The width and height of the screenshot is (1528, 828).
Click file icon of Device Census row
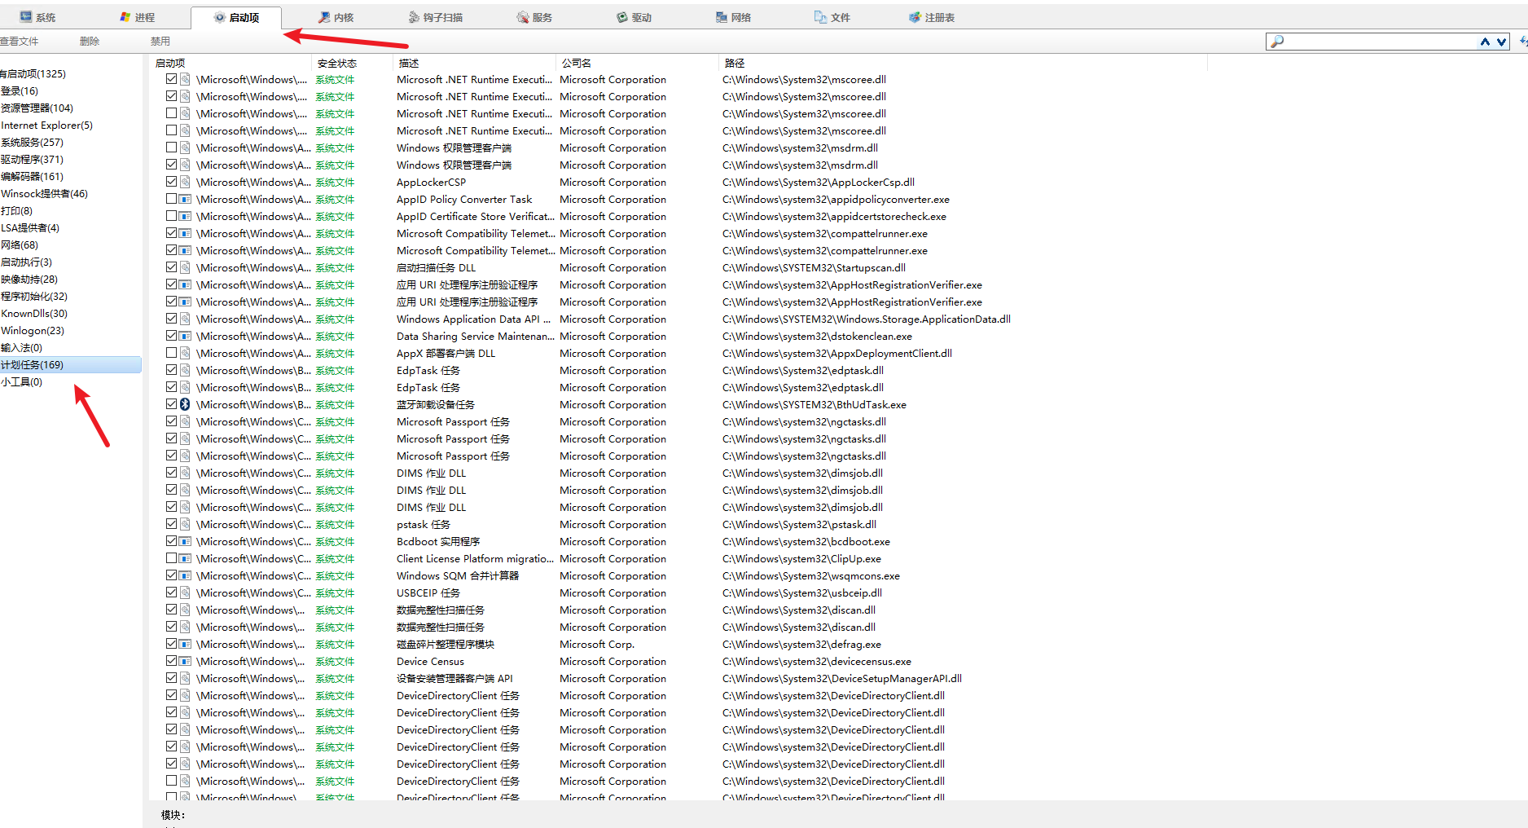point(185,661)
